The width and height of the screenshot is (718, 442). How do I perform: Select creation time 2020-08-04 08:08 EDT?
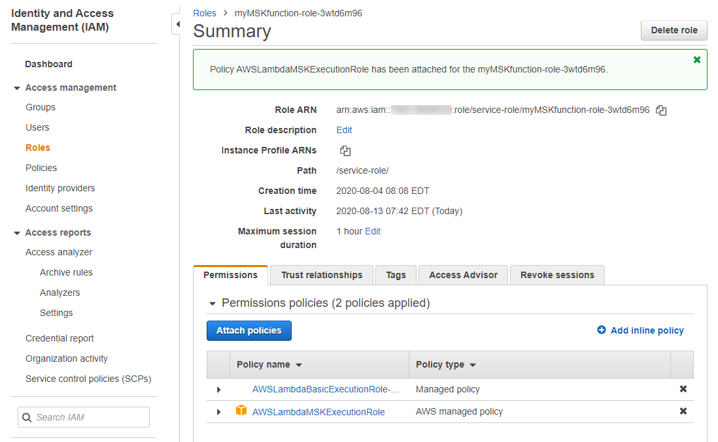[383, 191]
